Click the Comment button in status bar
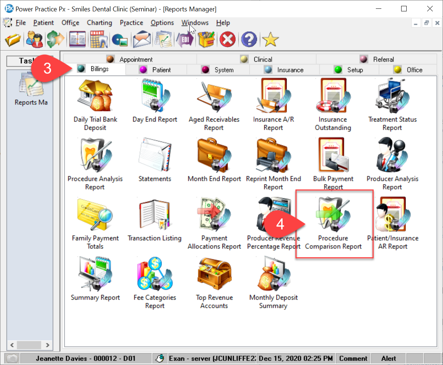This screenshot has height=365, width=443. tap(353, 358)
